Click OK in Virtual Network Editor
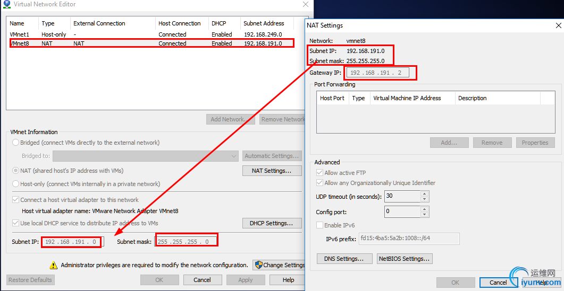Viewport: 564px width, 291px height. point(159,280)
